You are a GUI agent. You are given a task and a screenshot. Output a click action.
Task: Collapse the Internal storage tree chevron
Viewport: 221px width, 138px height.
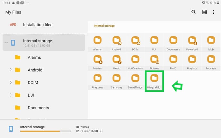pos(6,43)
